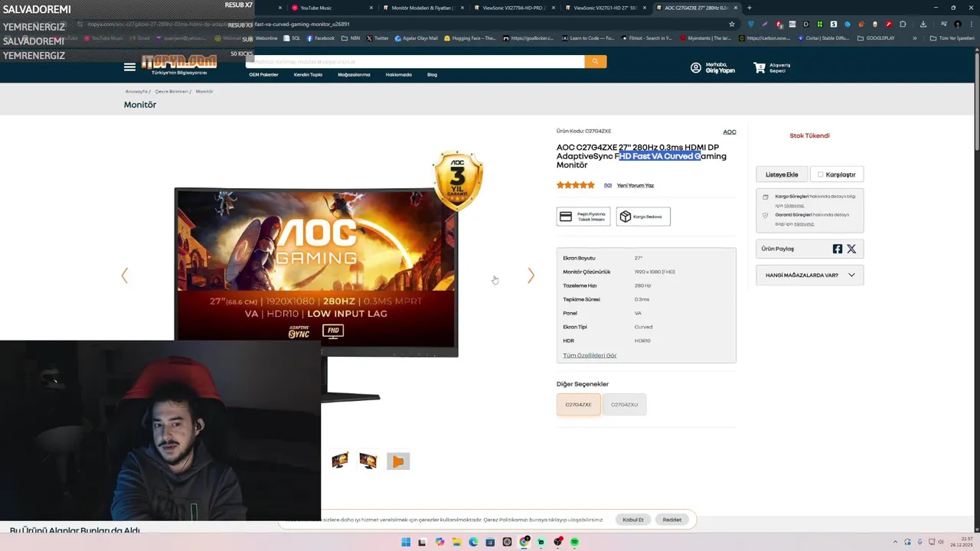Select first monitor thumbnail beside video thumbnail
Viewport: 980px width, 551px height.
(x=340, y=461)
